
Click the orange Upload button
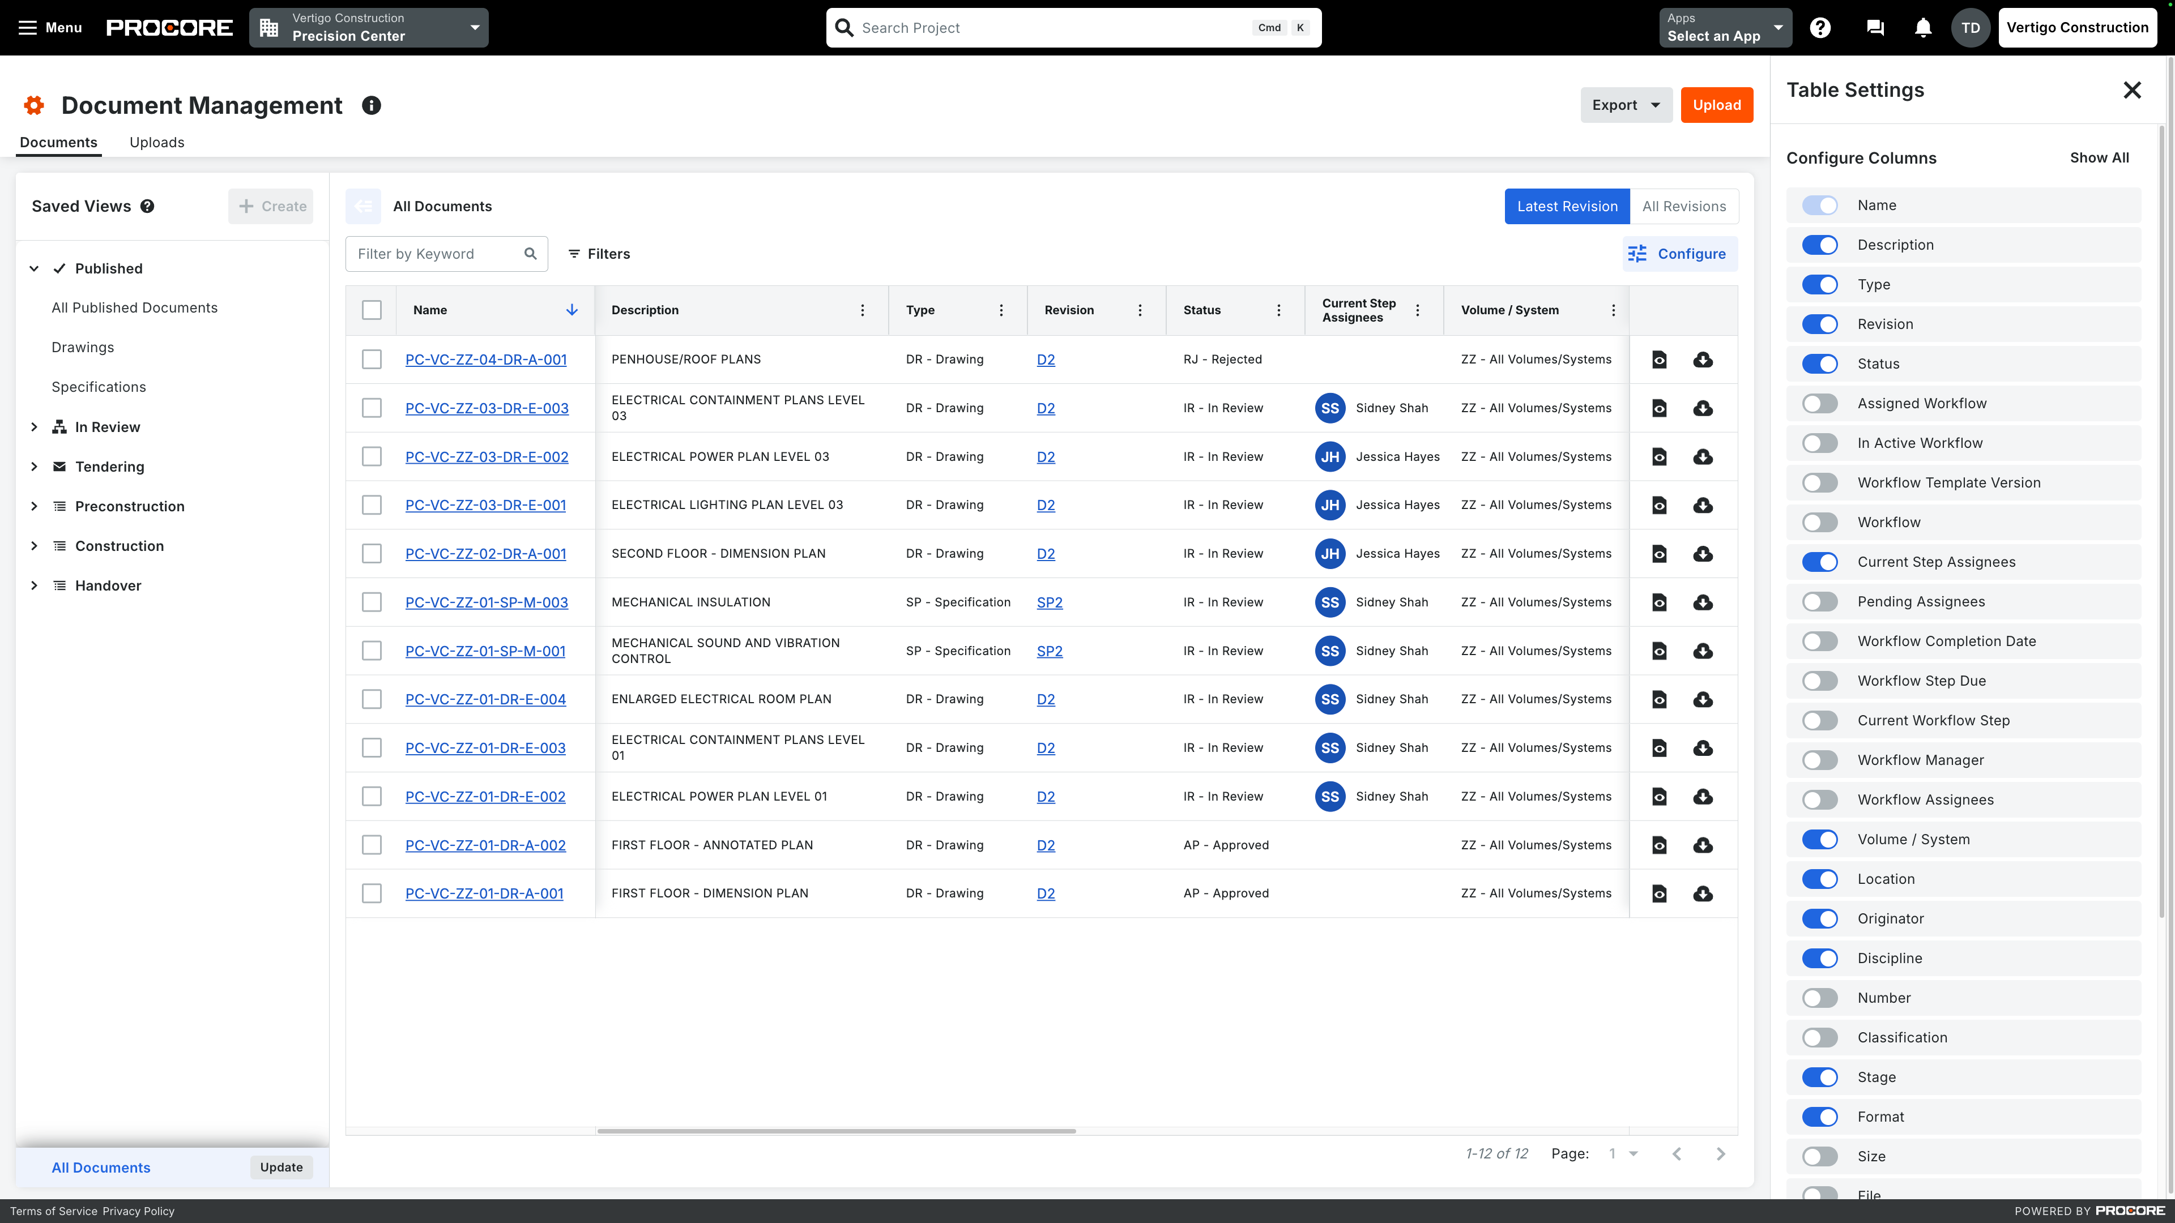point(1717,105)
